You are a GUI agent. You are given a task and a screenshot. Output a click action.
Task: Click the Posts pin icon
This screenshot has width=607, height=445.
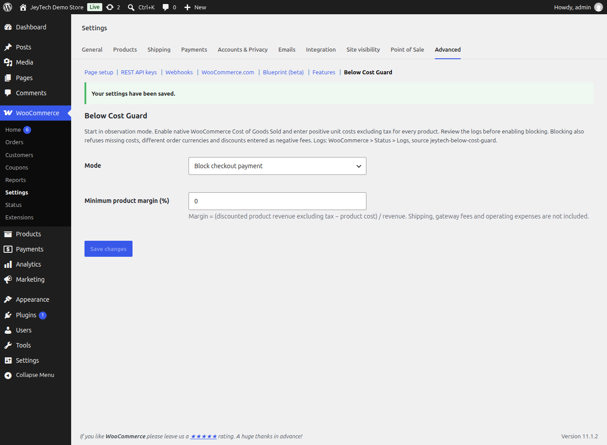(x=8, y=47)
